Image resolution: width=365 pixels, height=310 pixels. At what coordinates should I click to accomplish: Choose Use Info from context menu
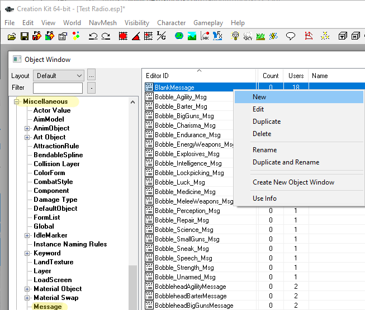[299, 198]
